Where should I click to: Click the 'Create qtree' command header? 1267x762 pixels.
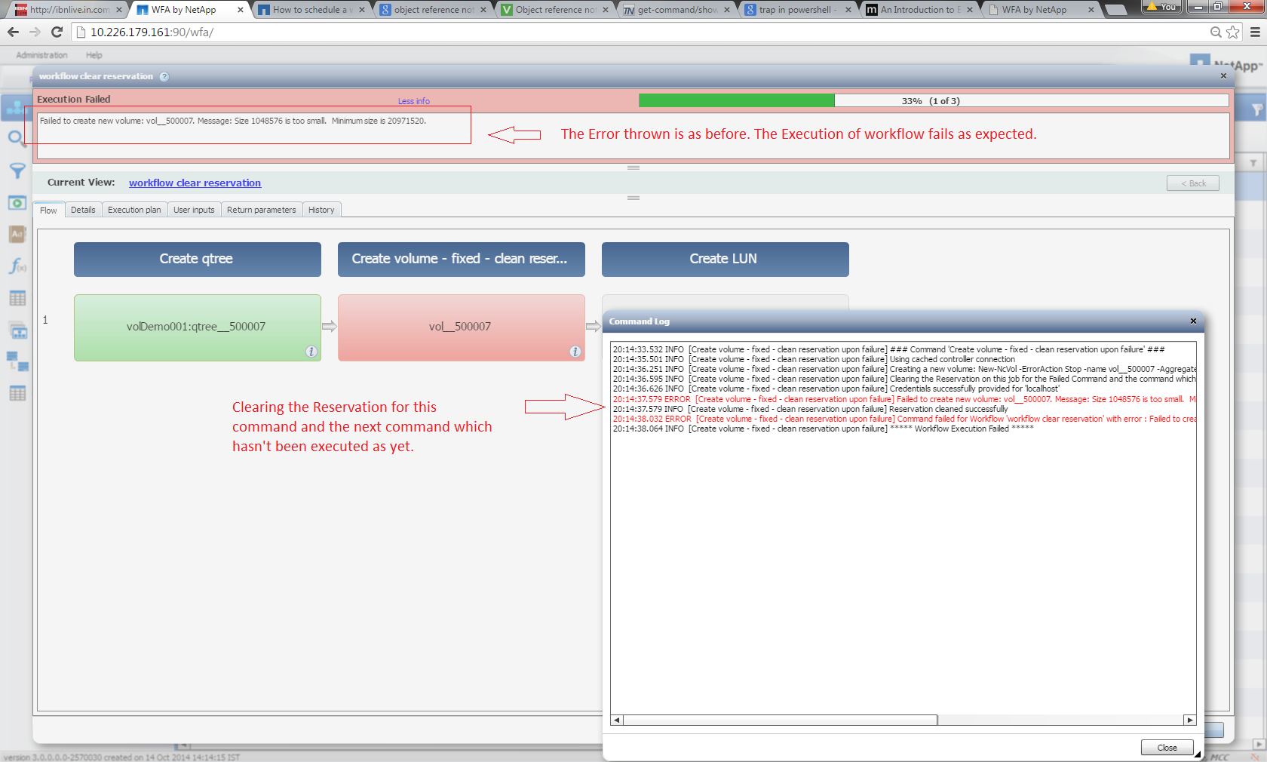point(198,259)
